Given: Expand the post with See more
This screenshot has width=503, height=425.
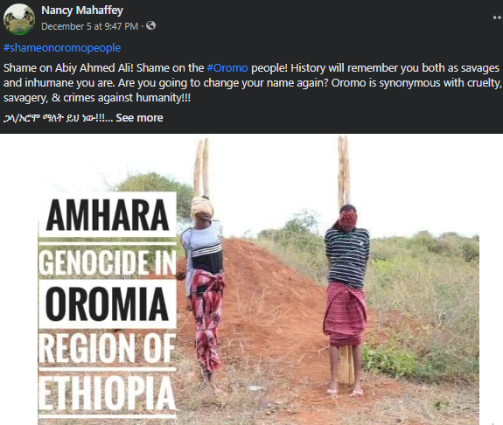Looking at the screenshot, I should (x=139, y=118).
